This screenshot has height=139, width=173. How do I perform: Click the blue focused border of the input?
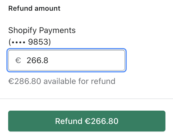66,49
